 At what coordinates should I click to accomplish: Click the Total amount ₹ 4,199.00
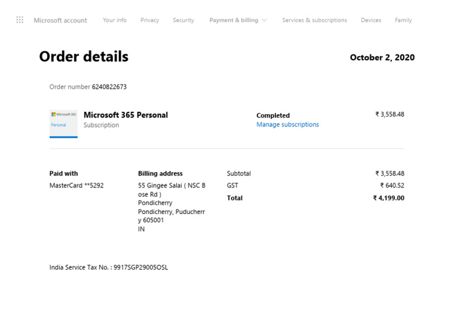coord(388,198)
